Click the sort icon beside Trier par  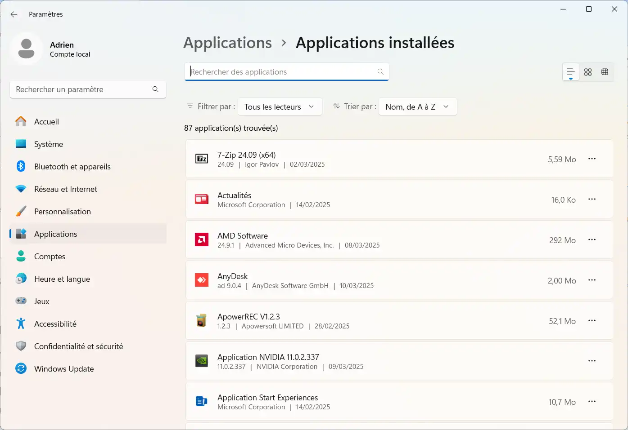coord(336,106)
